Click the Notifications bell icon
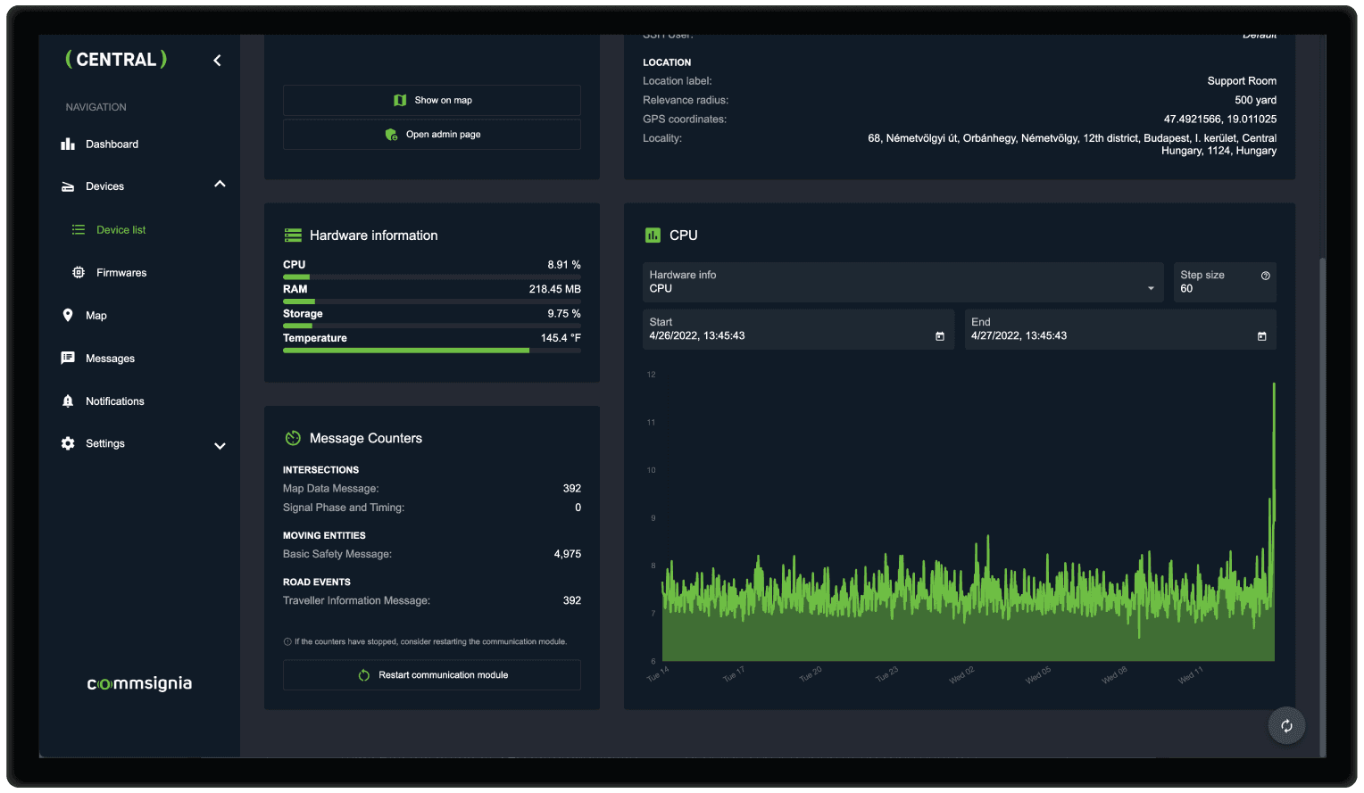The width and height of the screenshot is (1364, 793). (68, 401)
